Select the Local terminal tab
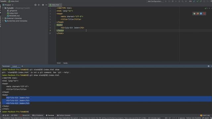Viewport: 212px width, 119px height. click(15, 66)
